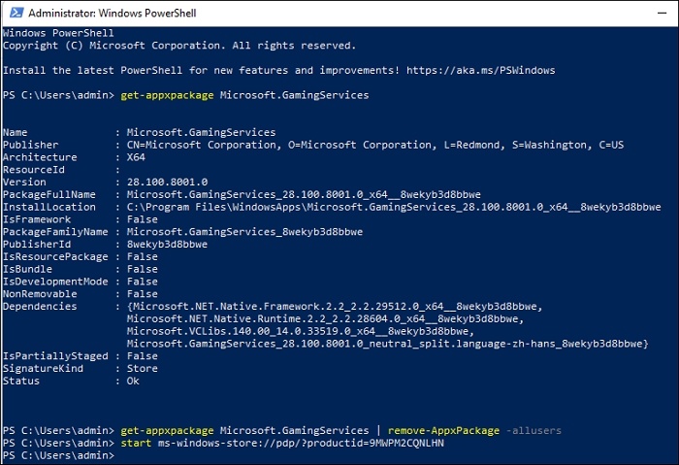
Task: Click the Publisher value starting with CN=Microsoft Corporation
Action: click(x=374, y=145)
